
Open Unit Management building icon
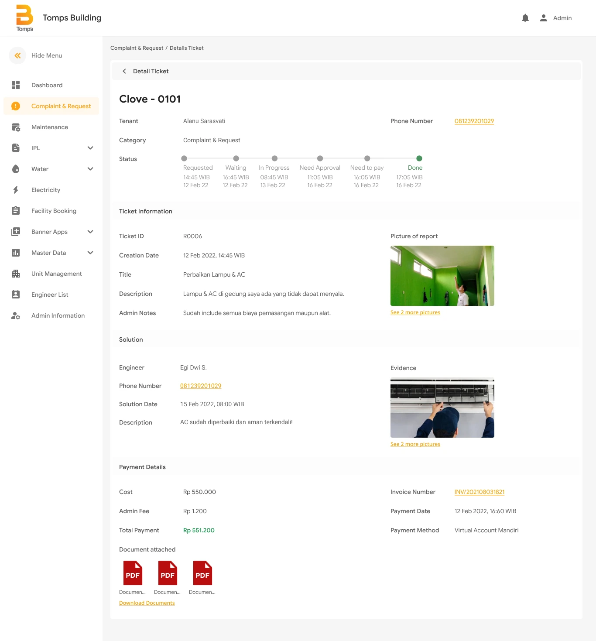click(x=16, y=274)
